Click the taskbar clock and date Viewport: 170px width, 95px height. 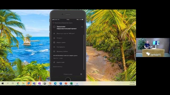pyautogui.click(x=132, y=83)
